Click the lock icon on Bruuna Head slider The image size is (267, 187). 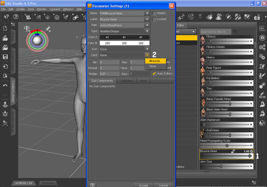(x=233, y=151)
